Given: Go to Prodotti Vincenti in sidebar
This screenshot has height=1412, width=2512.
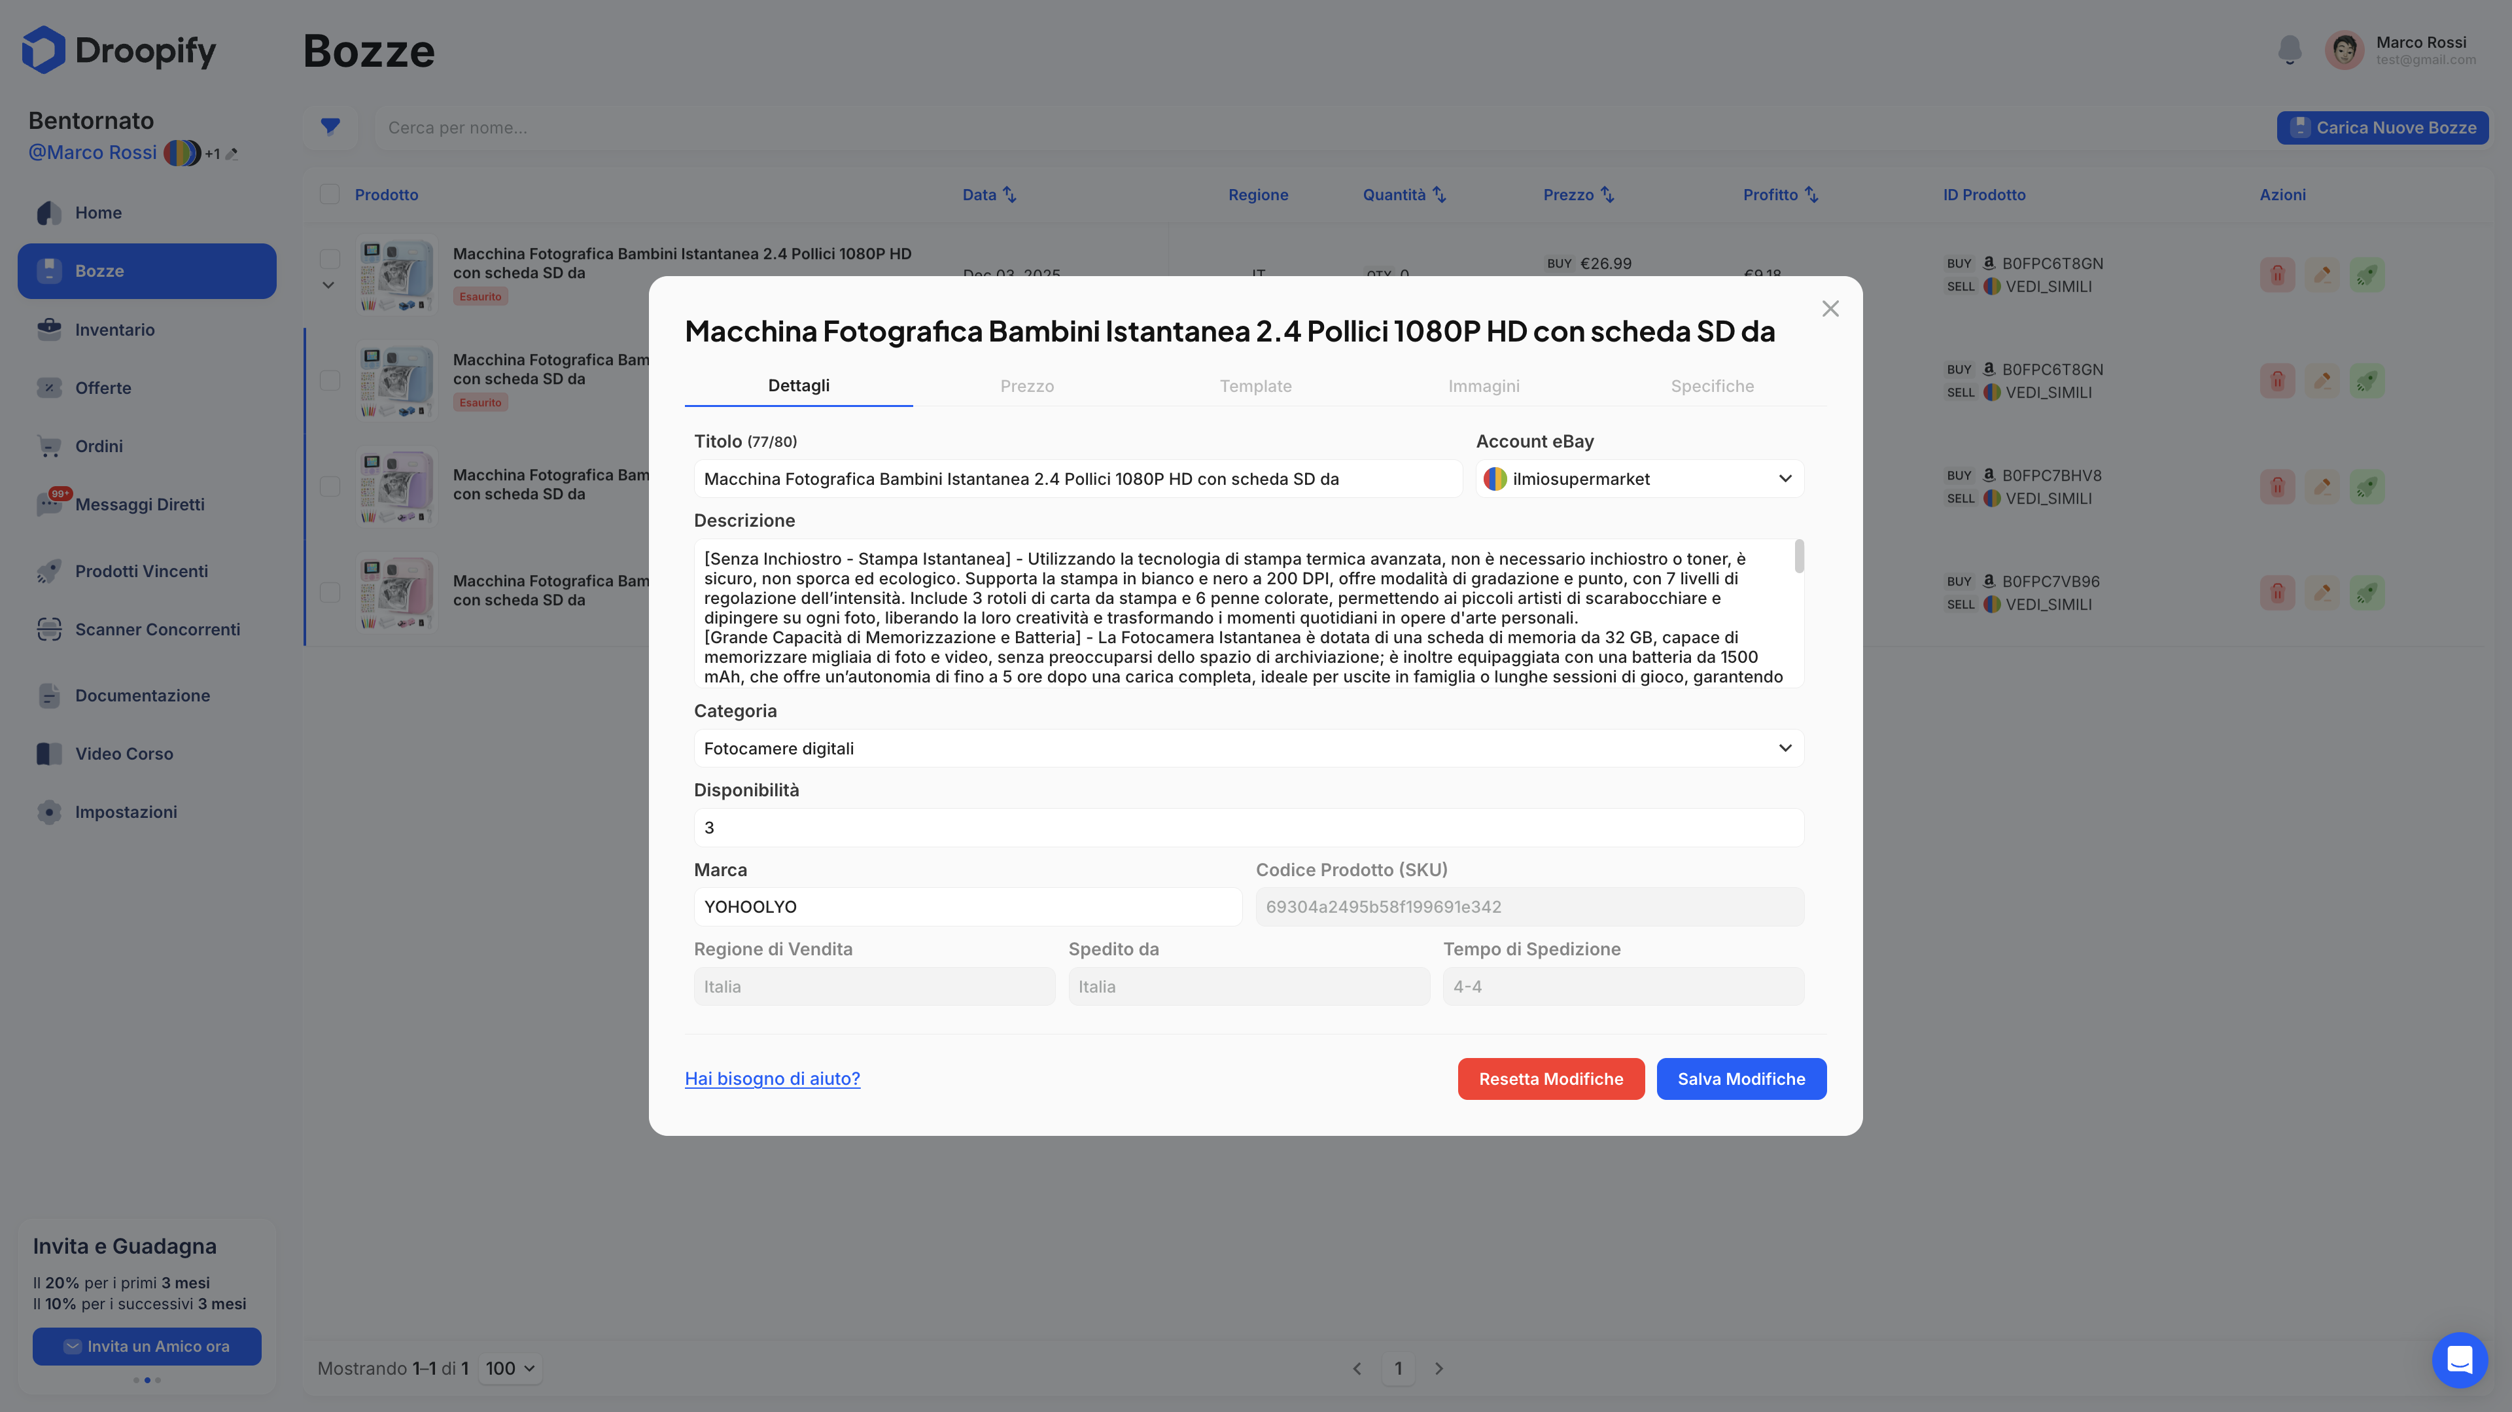Looking at the screenshot, I should pos(141,571).
